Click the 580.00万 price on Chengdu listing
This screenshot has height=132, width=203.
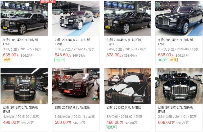click(63, 123)
